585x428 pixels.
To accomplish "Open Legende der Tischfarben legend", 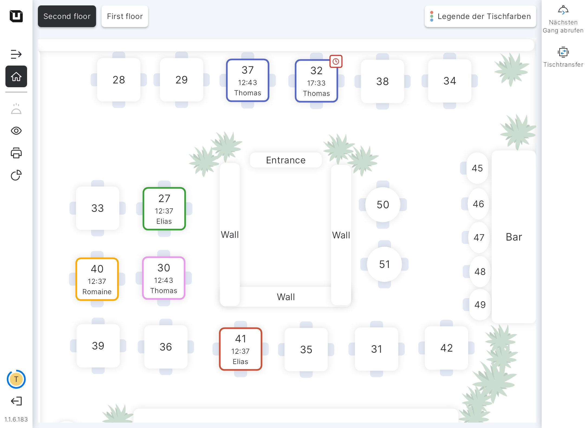I will click(x=480, y=16).
